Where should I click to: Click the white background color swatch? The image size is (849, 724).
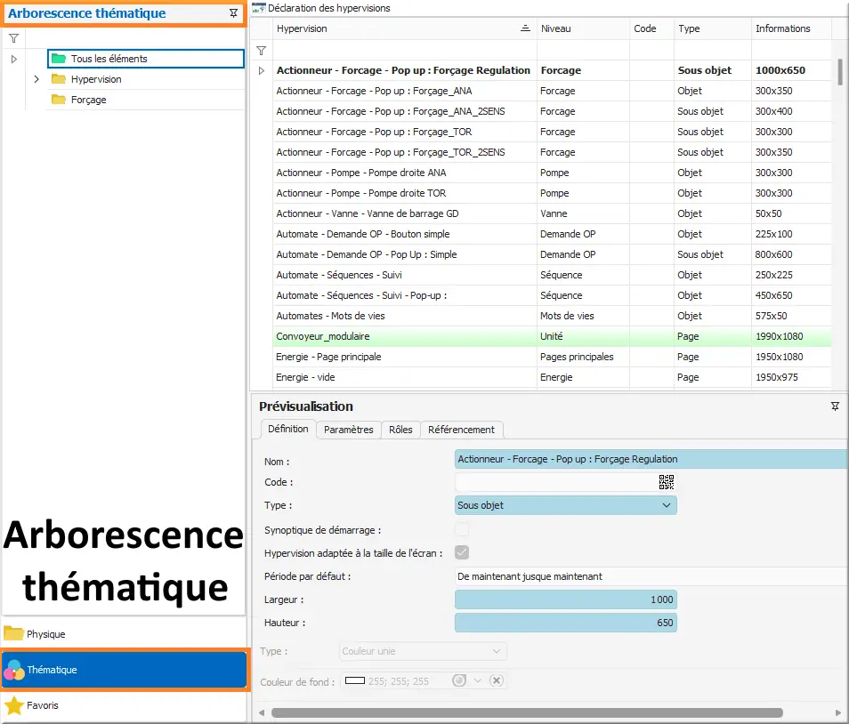point(355,680)
